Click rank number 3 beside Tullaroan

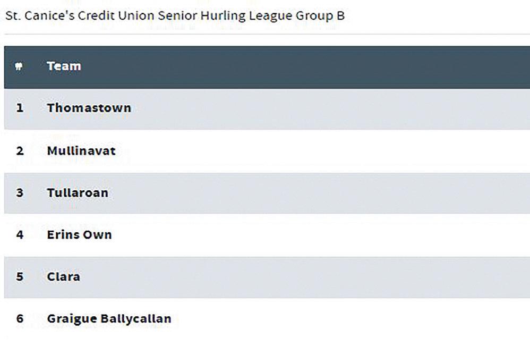point(20,193)
